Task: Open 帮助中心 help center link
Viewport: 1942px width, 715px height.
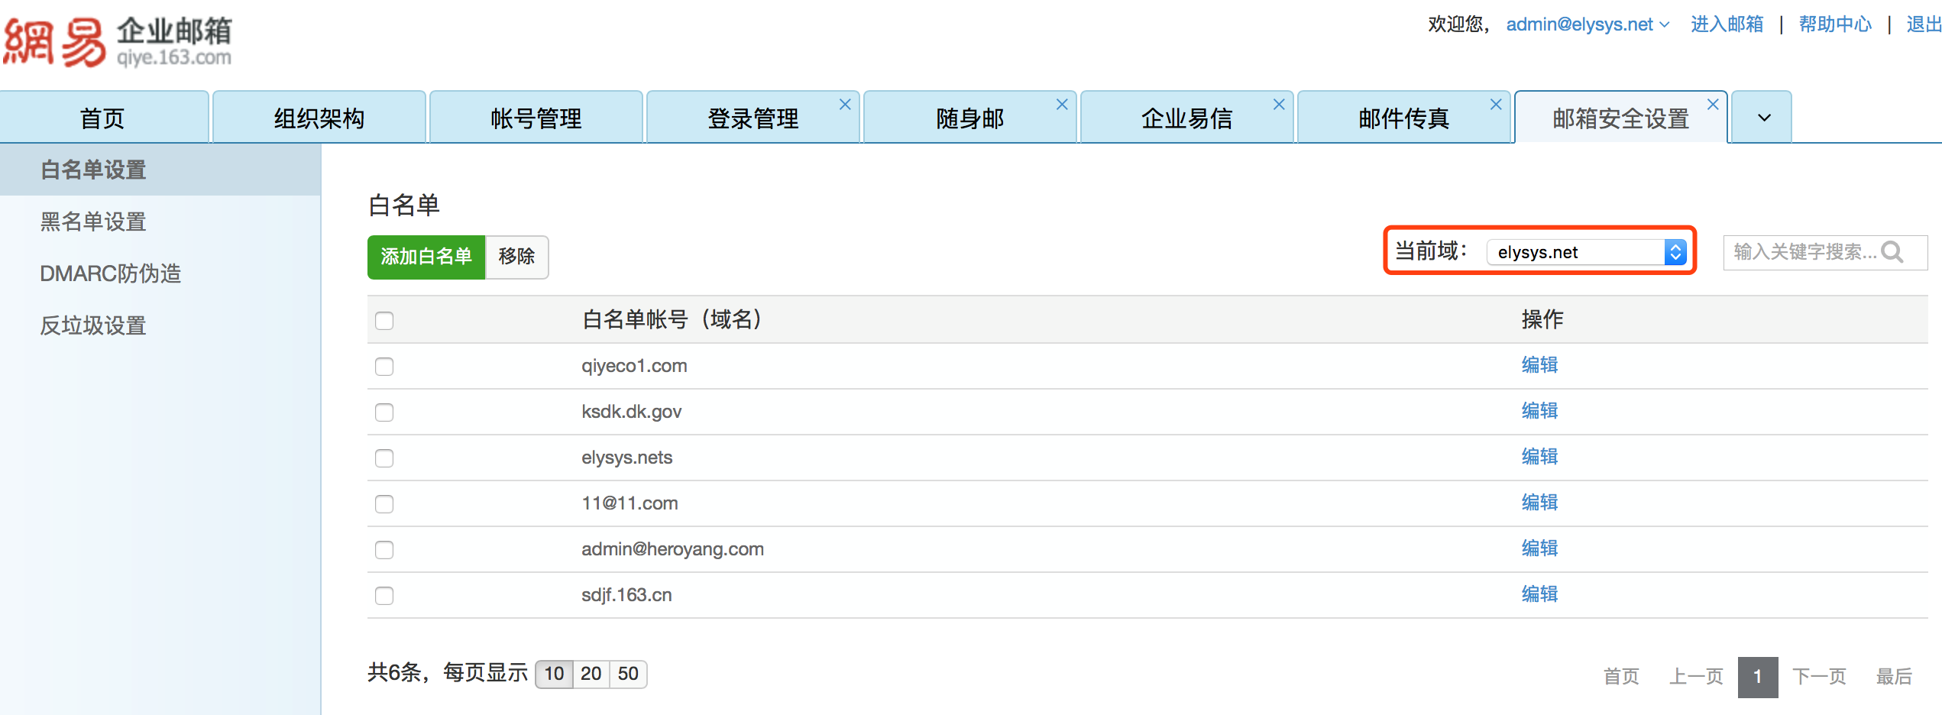Action: click(1835, 24)
